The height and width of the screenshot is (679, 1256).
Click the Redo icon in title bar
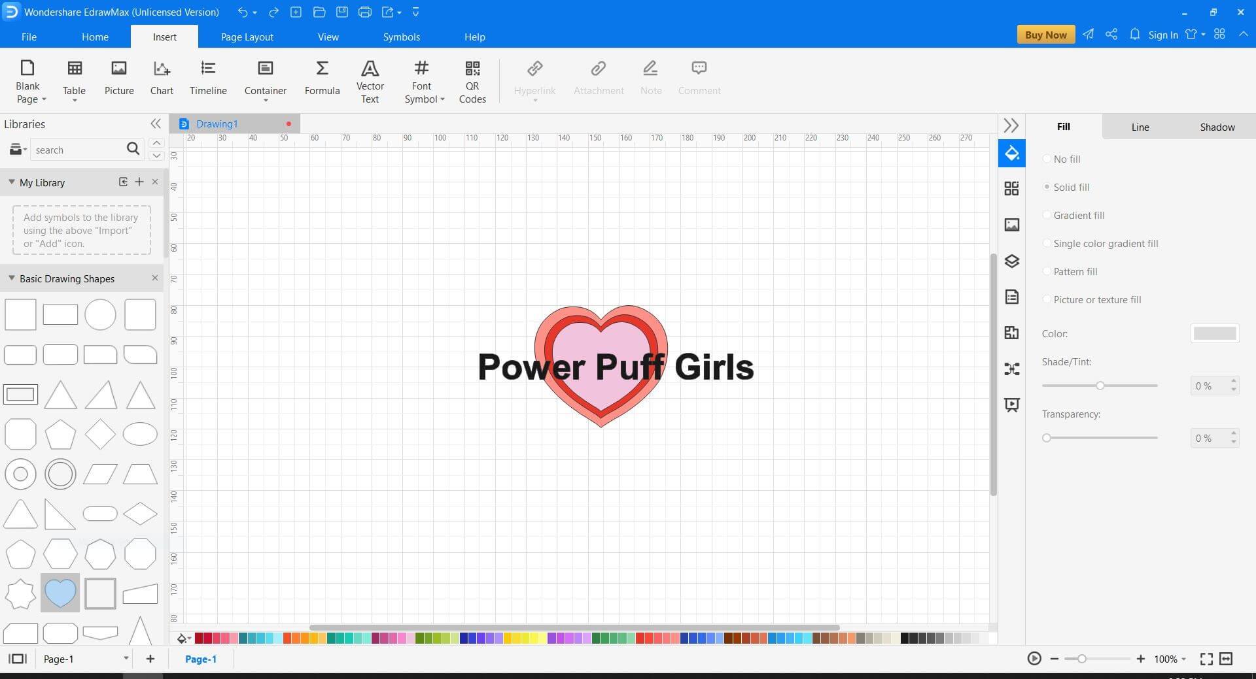273,12
